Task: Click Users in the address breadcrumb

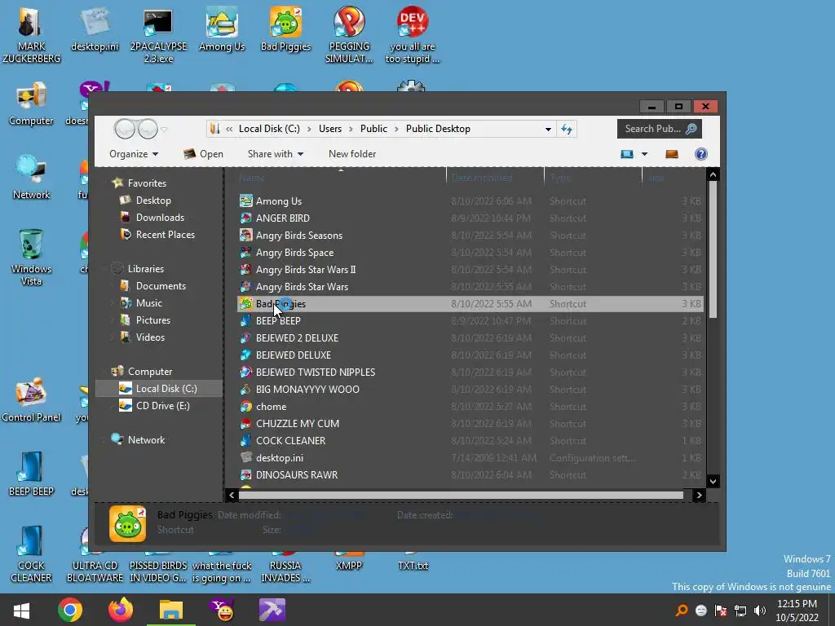Action: click(330, 129)
